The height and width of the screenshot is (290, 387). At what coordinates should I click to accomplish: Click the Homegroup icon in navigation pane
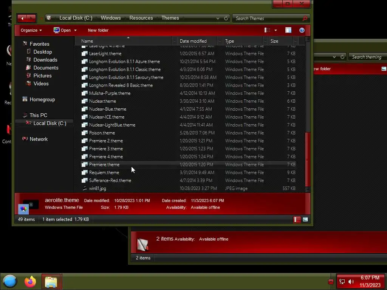tap(25, 99)
